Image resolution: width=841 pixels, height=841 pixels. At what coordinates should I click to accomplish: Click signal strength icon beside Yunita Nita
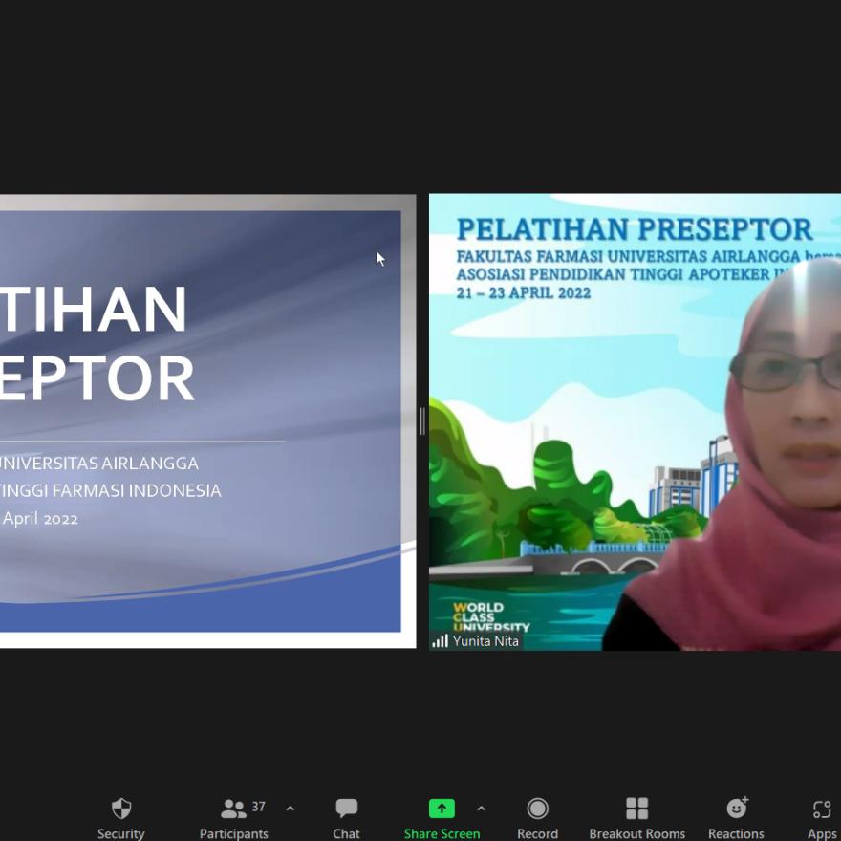440,641
